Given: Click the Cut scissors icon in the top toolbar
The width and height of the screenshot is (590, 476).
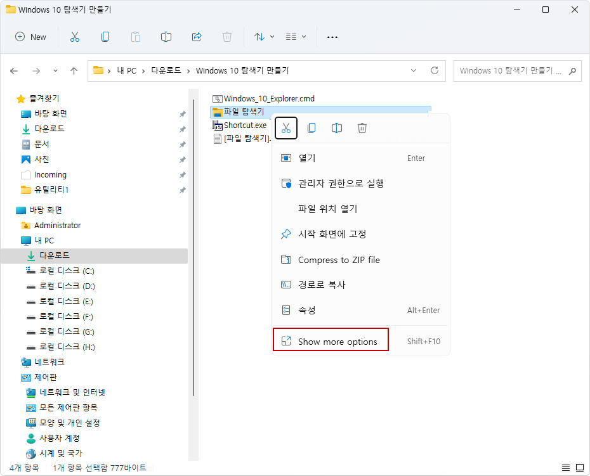Looking at the screenshot, I should click(75, 37).
